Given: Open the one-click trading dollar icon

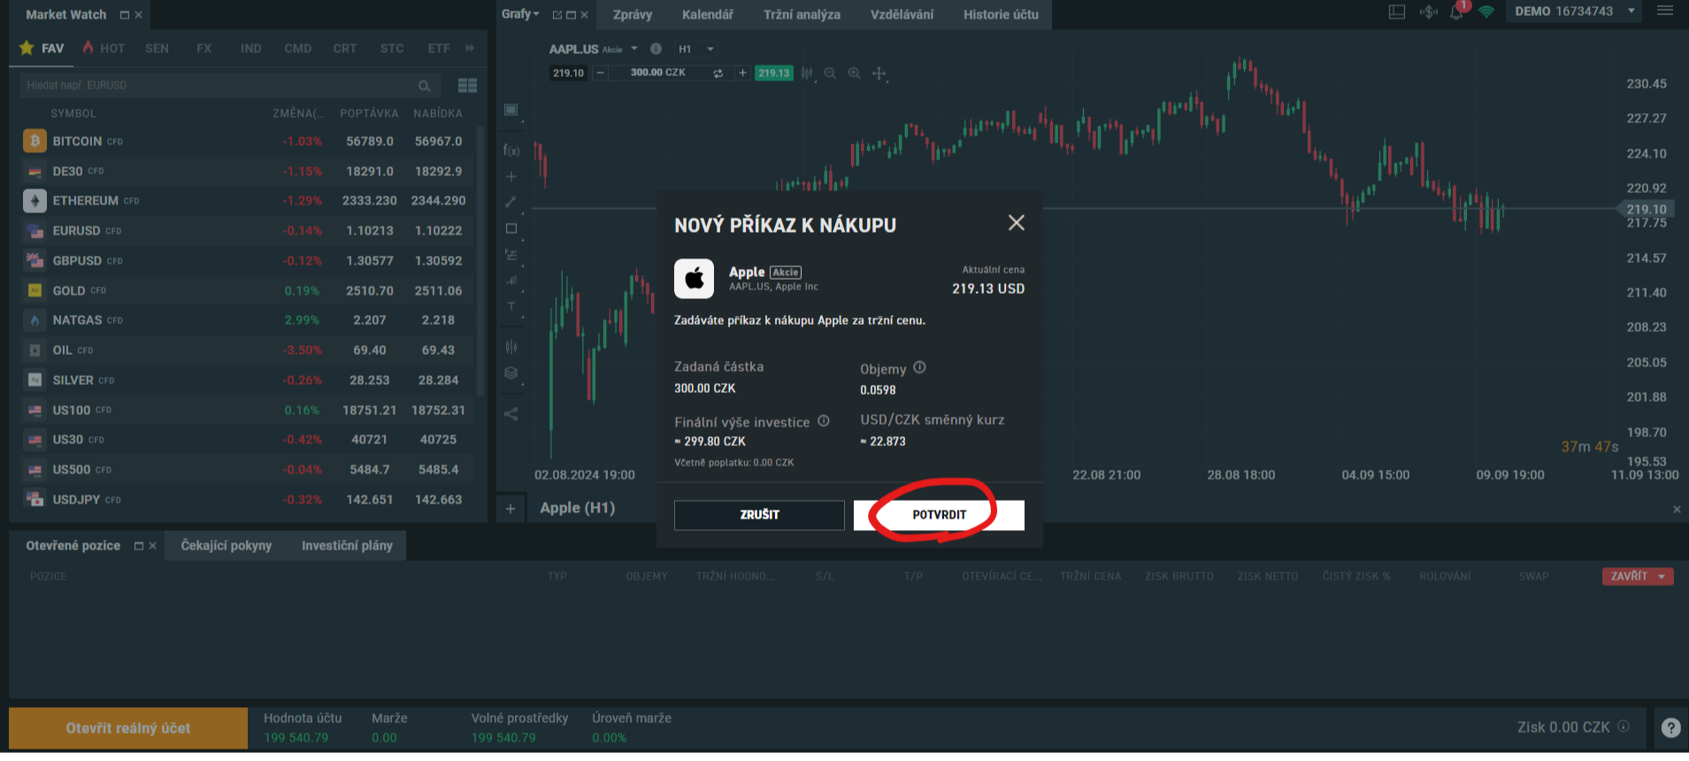Looking at the screenshot, I should point(1428,12).
